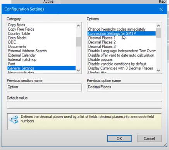Image resolution: width=169 pixels, height=150 pixels.
Task: Select External match-up category
Action: pos(41,60)
